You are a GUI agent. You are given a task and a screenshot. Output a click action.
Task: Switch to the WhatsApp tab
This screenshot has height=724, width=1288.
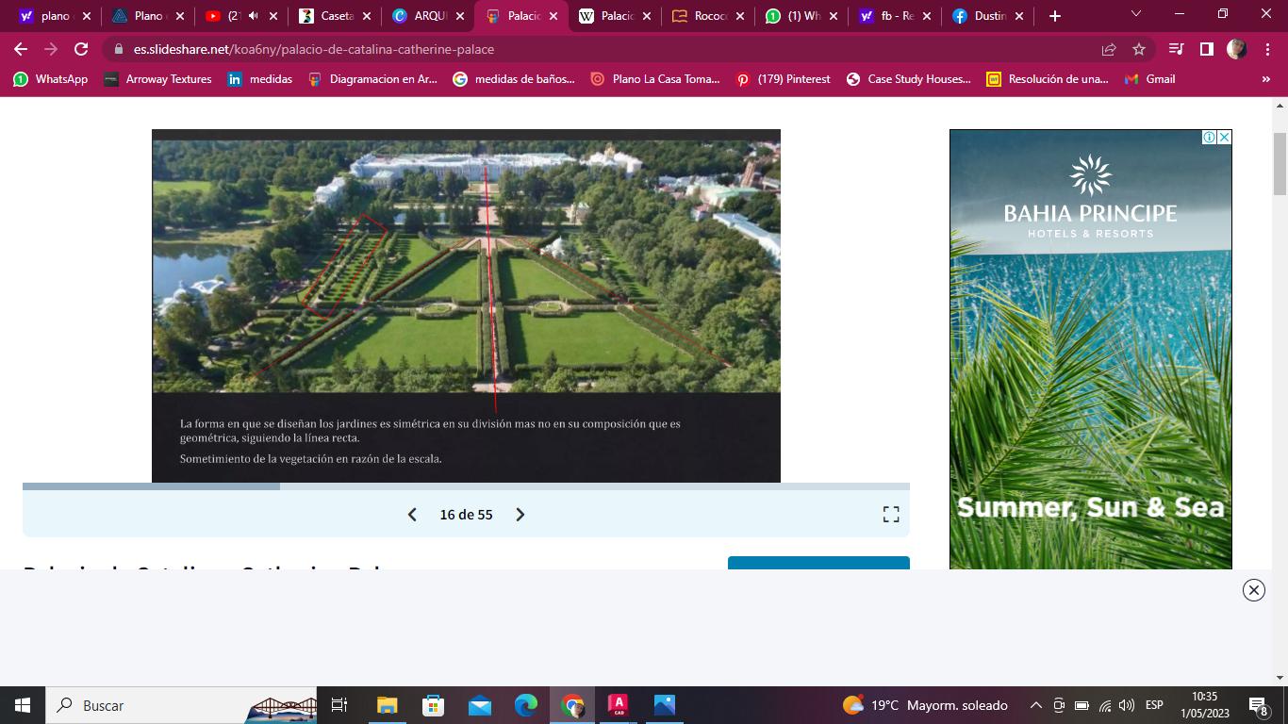tap(802, 16)
